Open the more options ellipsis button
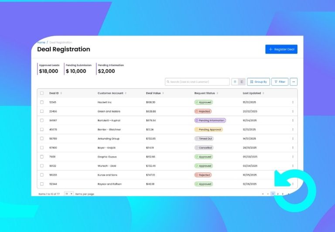Image resolution: width=335 pixels, height=232 pixels. coord(294,82)
